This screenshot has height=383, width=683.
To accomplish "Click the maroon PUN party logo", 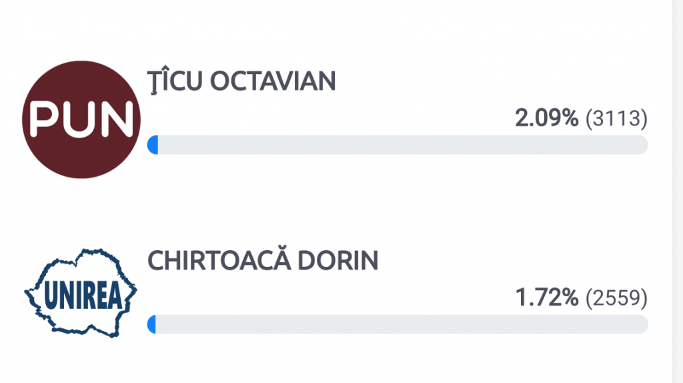I will pyautogui.click(x=81, y=119).
